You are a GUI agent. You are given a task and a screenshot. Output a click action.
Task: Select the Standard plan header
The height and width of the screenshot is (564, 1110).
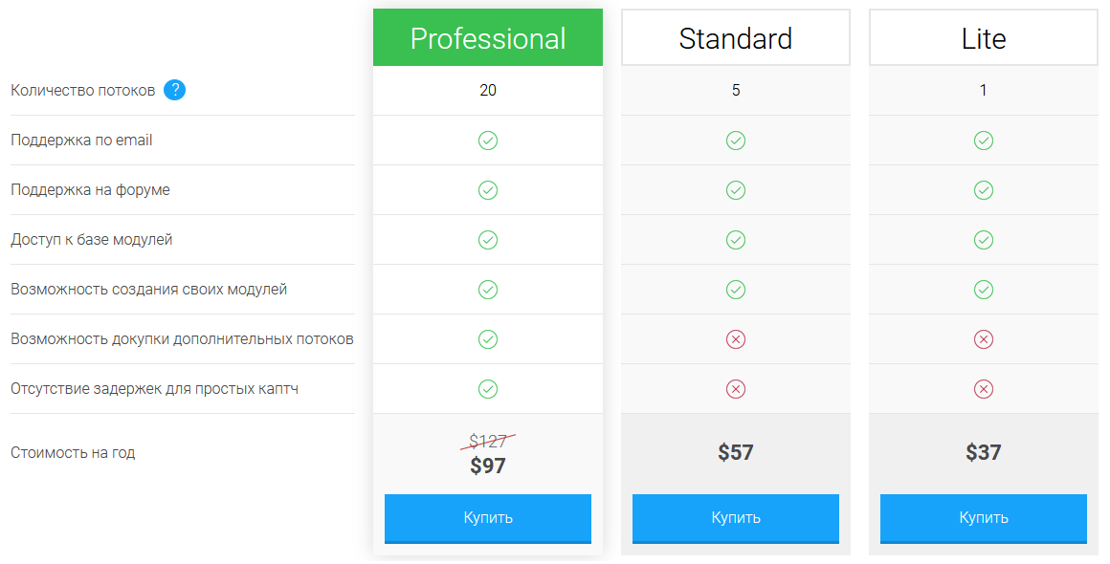736,38
